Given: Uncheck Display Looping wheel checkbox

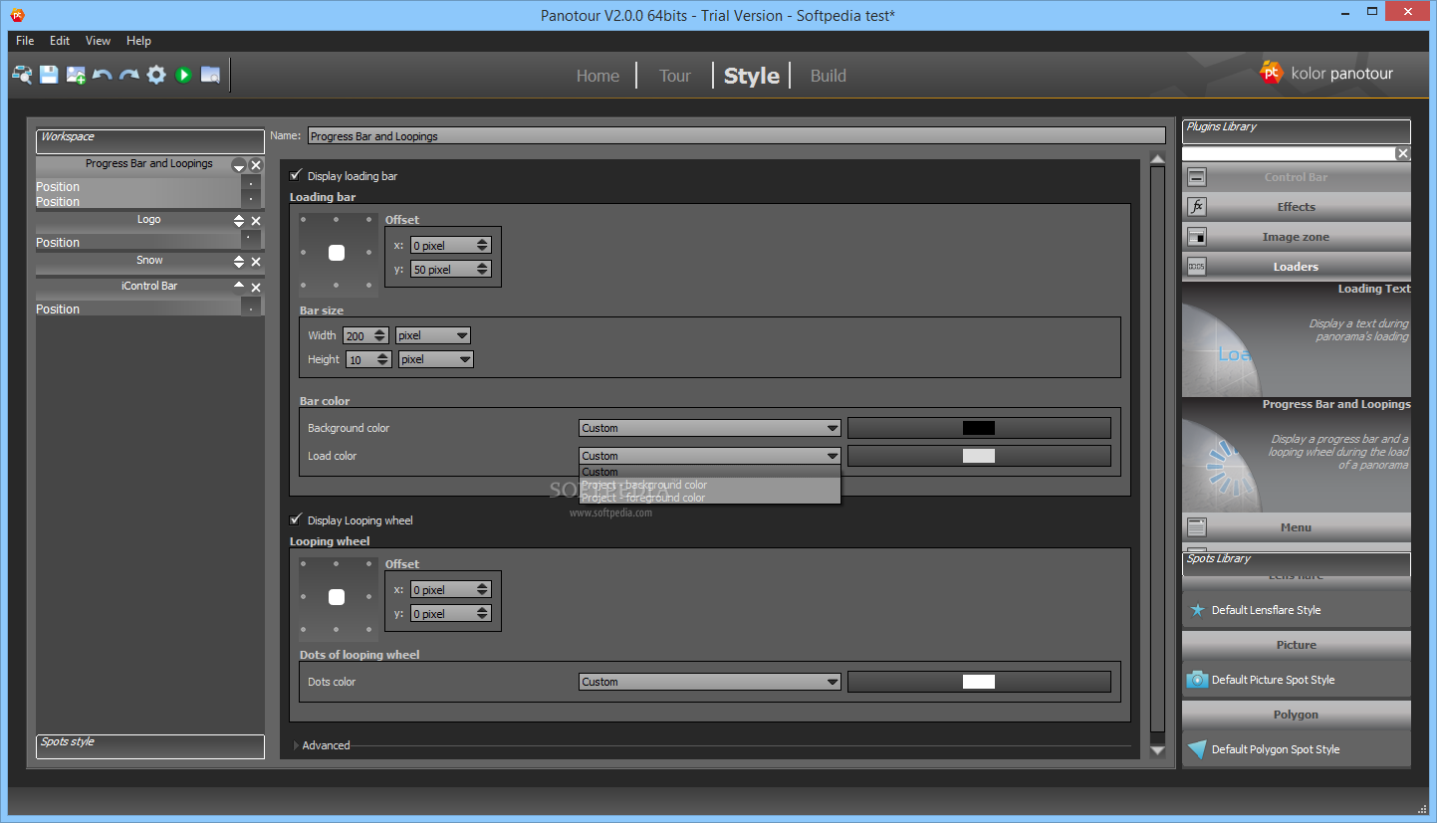Looking at the screenshot, I should click(296, 519).
